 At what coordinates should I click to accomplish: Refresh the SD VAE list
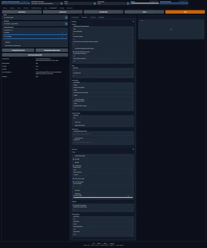point(95,4)
